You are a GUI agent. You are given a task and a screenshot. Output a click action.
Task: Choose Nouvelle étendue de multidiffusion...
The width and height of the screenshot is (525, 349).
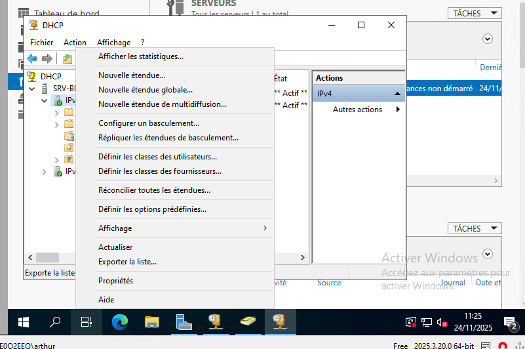tap(174, 104)
